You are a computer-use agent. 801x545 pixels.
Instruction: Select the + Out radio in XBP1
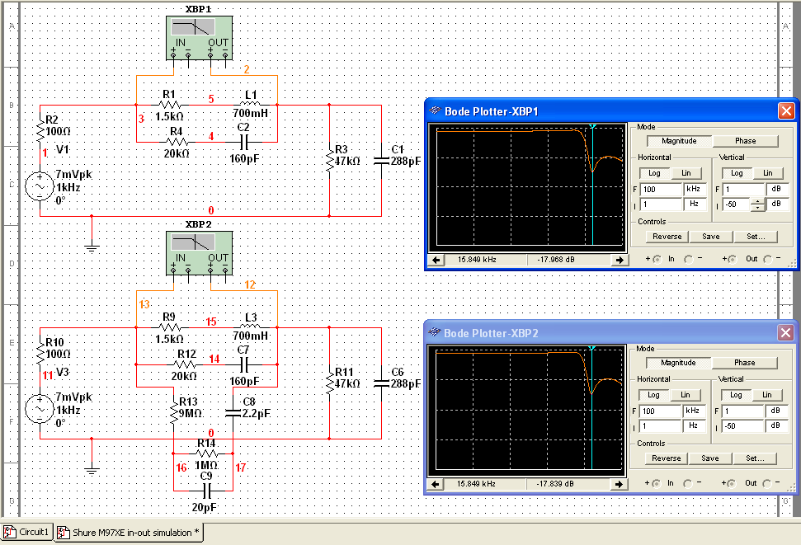pos(733,260)
